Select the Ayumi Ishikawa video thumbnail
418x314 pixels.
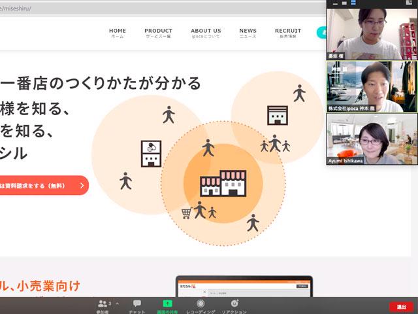372,139
